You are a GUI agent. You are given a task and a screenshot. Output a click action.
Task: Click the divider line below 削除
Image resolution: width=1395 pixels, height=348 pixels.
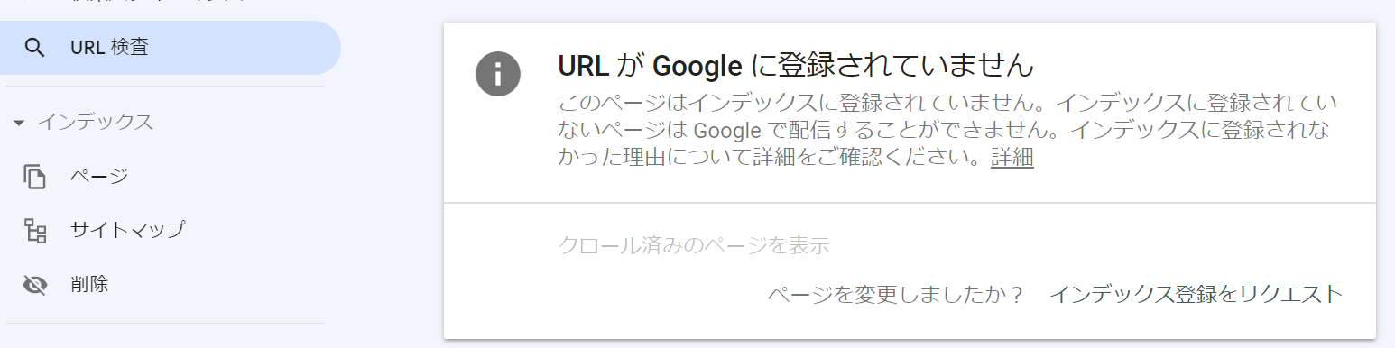click(164, 323)
